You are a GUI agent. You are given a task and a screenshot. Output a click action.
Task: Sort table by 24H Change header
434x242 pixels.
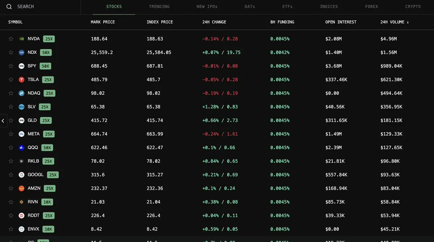tap(214, 22)
